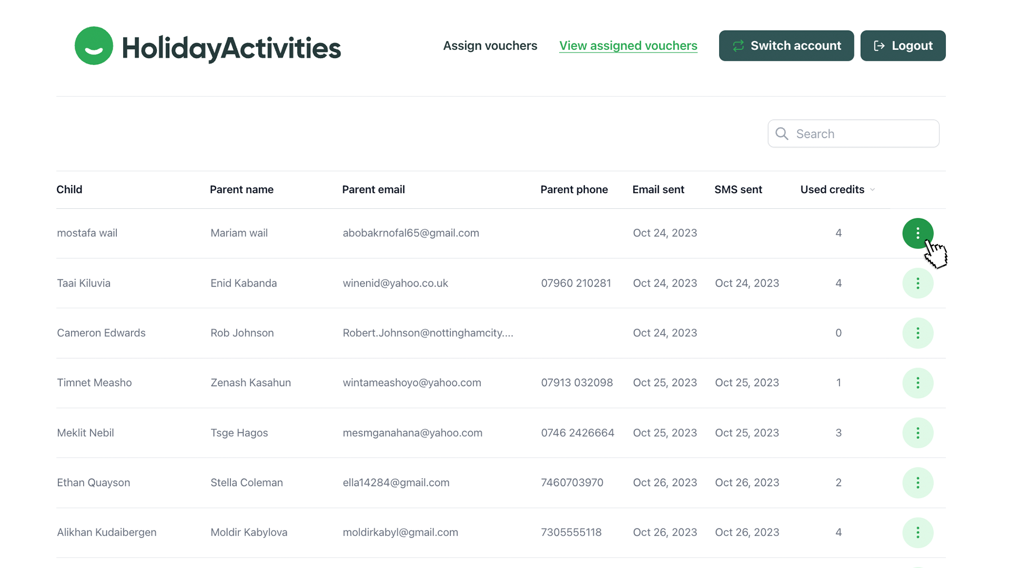Click the Child column header
The image size is (1010, 568).
click(69, 189)
